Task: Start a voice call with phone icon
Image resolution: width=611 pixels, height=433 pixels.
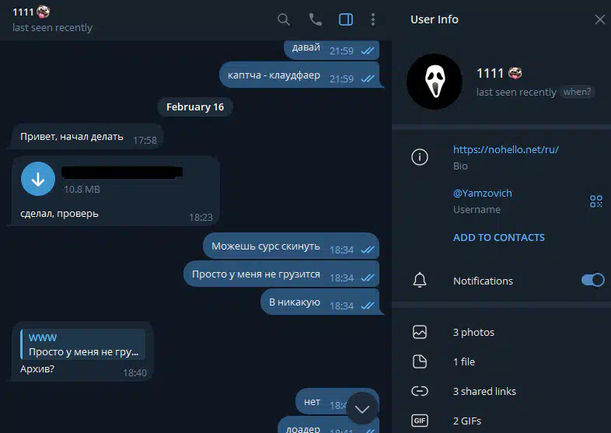Action: (316, 19)
